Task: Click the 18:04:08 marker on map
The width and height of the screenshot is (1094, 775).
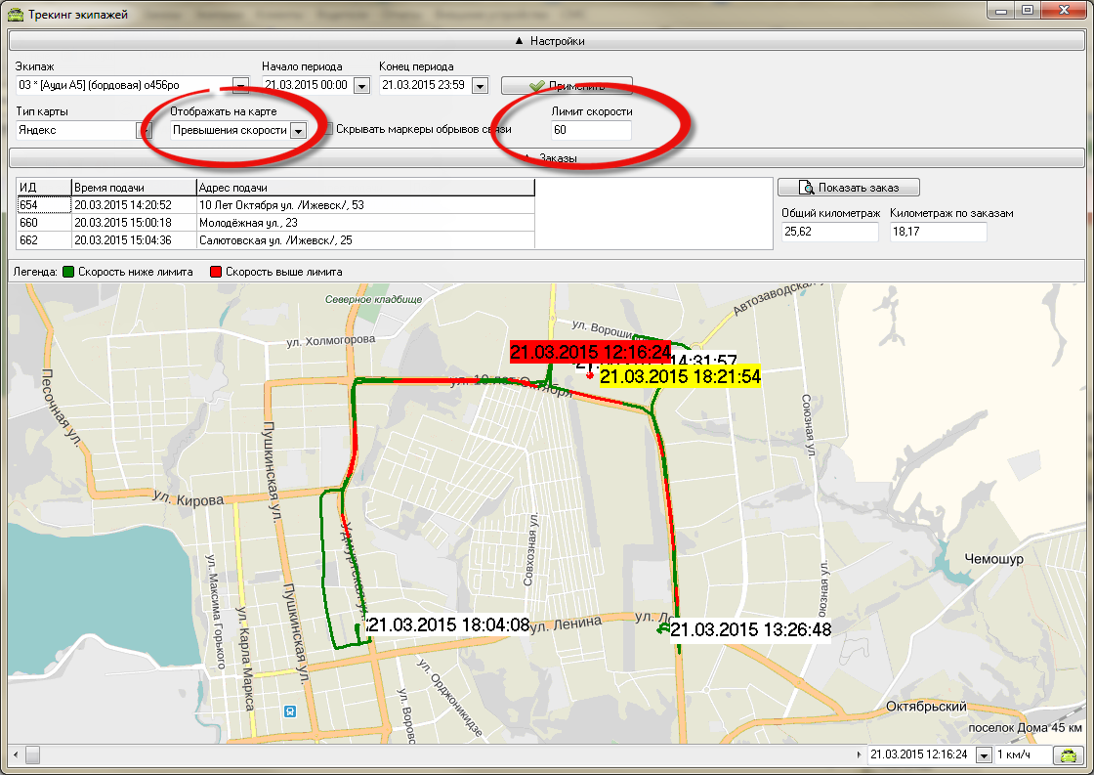Action: click(448, 624)
